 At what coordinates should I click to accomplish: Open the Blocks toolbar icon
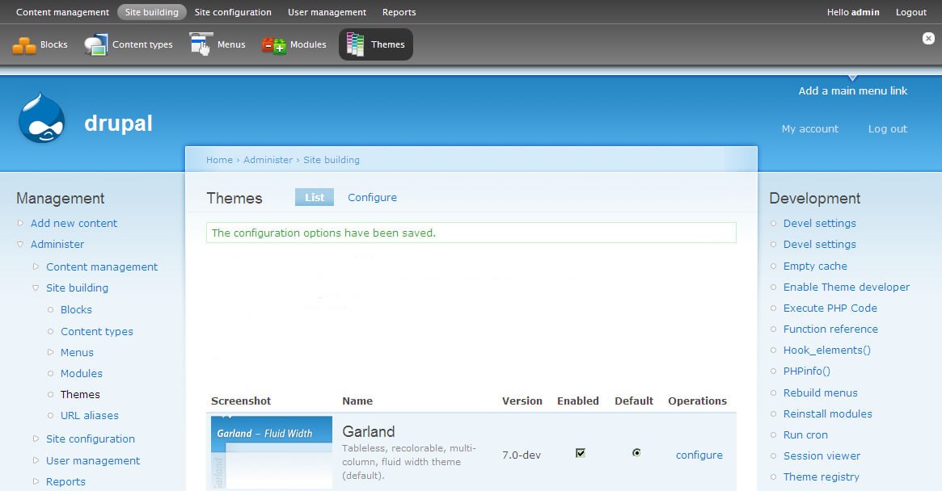(x=24, y=45)
